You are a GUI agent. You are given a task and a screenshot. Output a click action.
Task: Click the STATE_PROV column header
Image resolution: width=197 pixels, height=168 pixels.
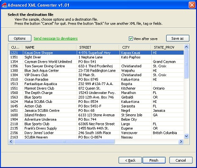167,47
